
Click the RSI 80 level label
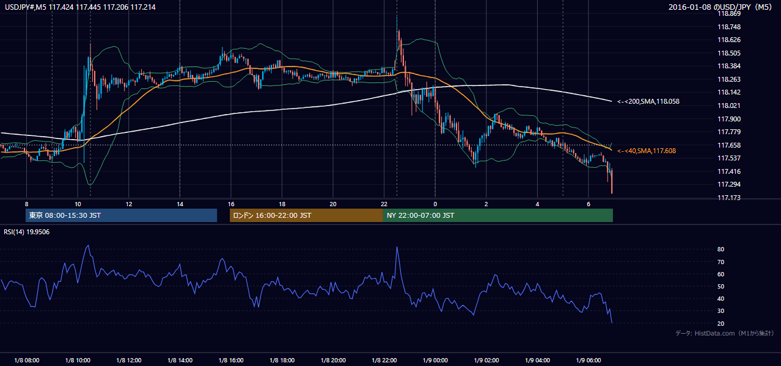click(721, 249)
